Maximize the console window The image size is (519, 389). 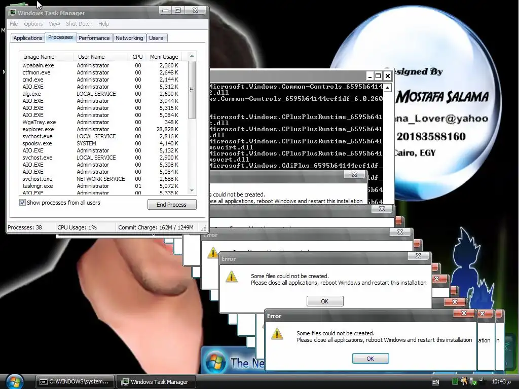pos(378,76)
